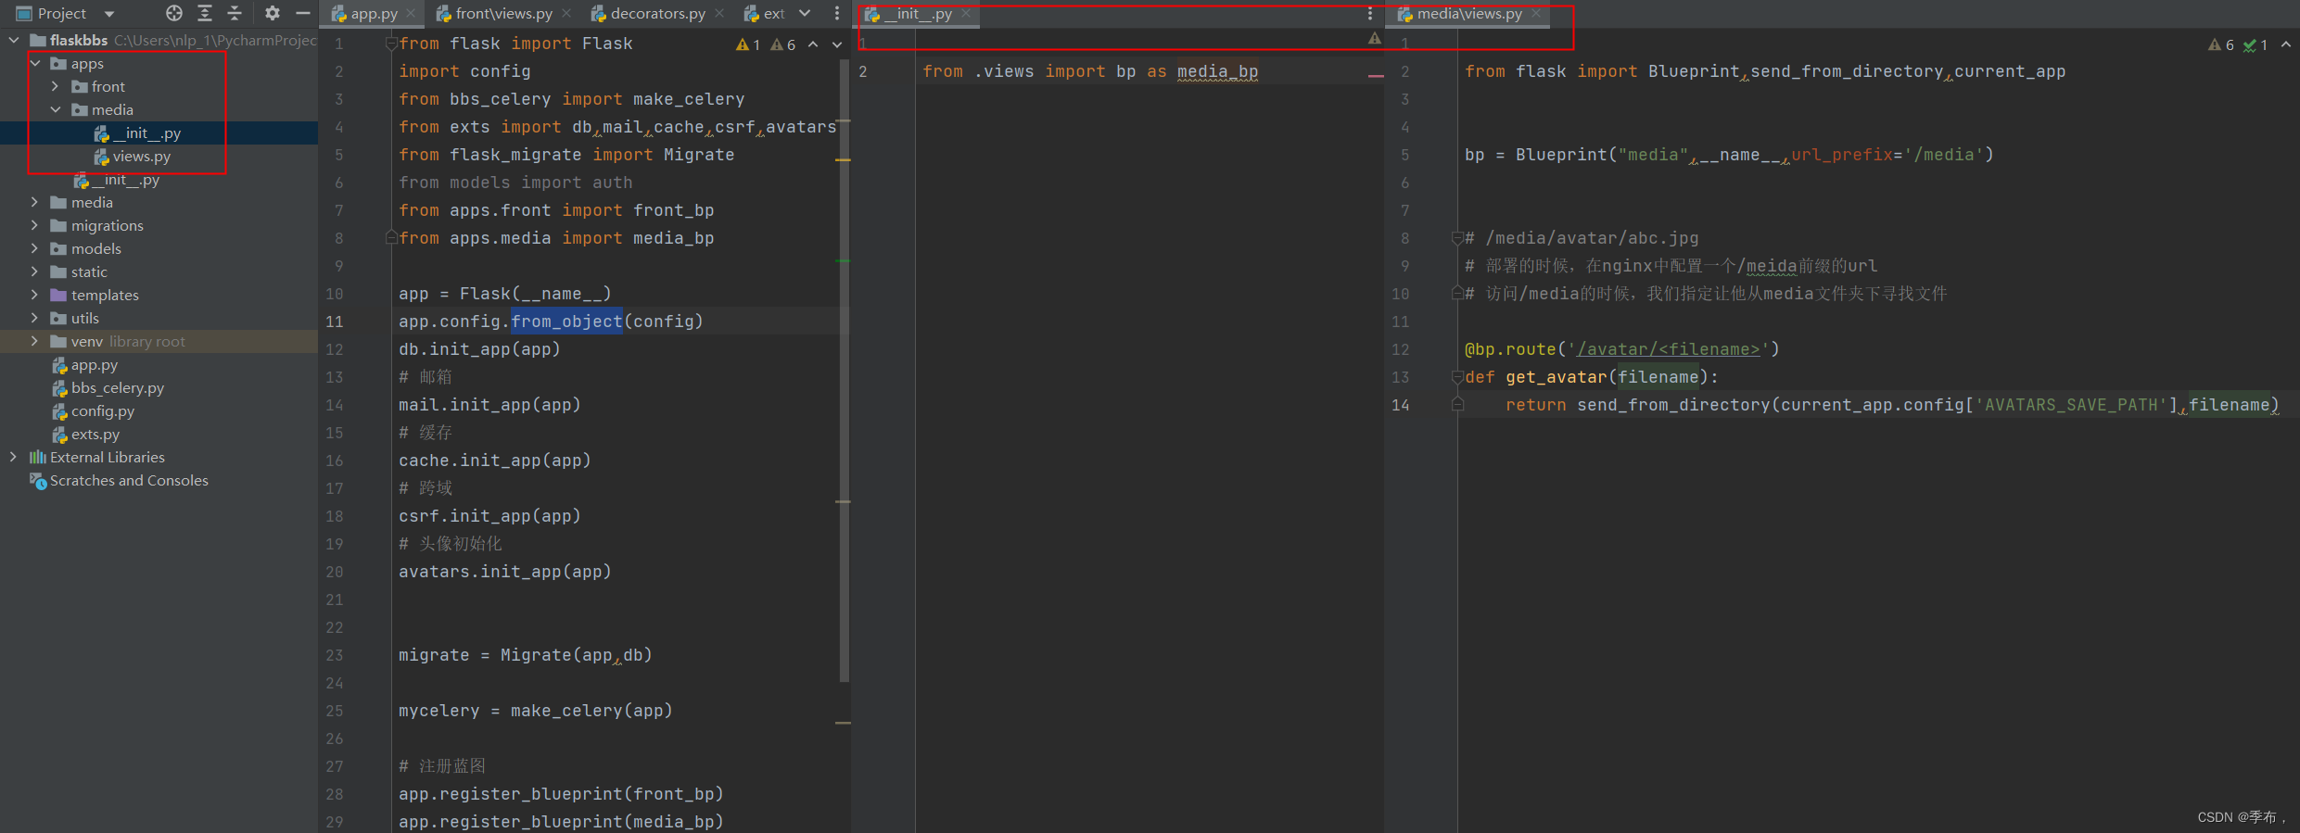Screen dimensions: 2300x833
Task: Collapse the apps folder
Action: pos(35,63)
